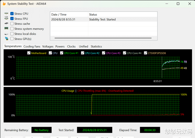Screen dimensions: 195x138
Task: Minimize the System Stability Test window
Action: pos(167,4)
